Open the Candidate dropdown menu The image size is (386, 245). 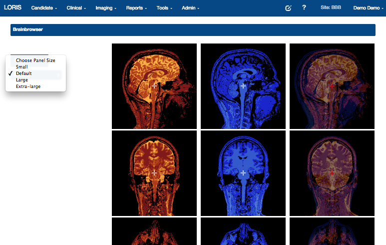[44, 8]
